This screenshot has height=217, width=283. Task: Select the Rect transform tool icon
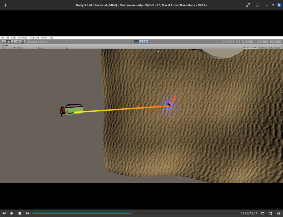click(23, 42)
